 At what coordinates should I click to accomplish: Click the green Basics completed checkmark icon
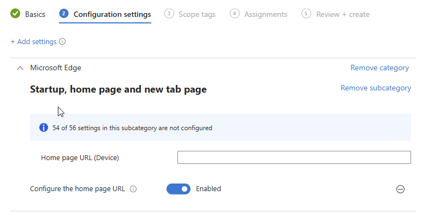(15, 14)
